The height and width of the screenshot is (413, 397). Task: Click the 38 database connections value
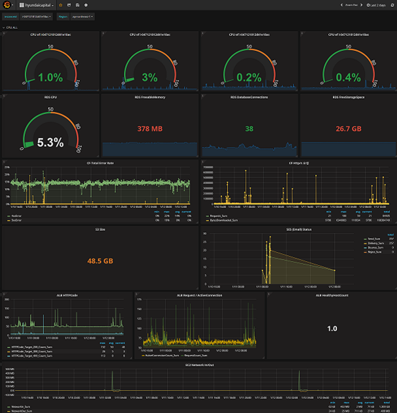[249, 129]
